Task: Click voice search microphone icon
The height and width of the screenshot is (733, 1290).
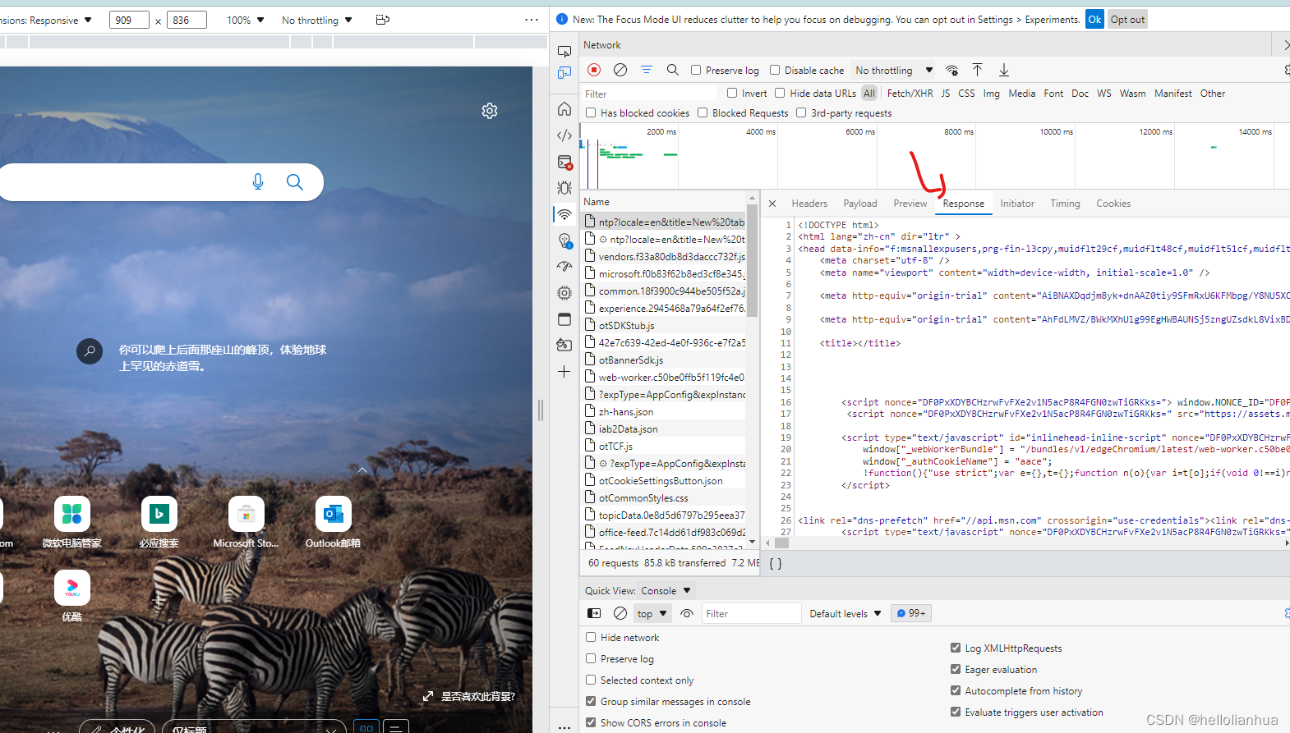Action: 258,181
